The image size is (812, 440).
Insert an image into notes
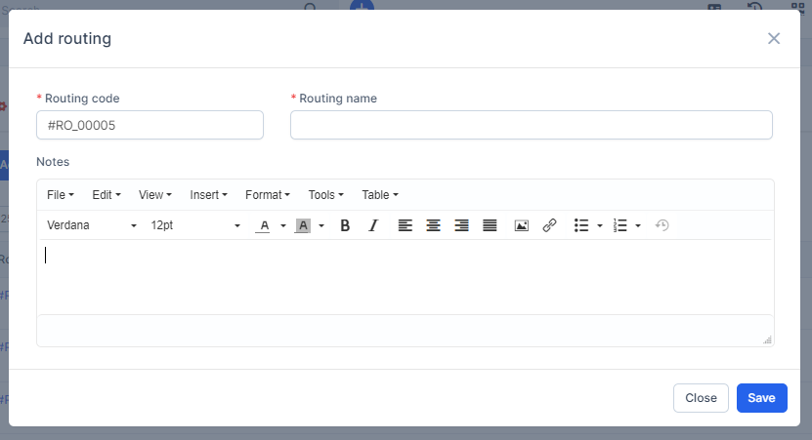(x=522, y=225)
